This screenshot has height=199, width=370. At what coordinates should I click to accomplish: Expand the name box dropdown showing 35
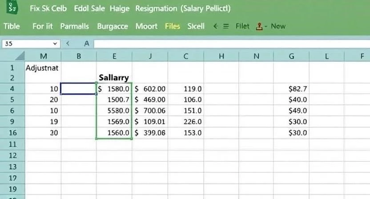[x=55, y=44]
